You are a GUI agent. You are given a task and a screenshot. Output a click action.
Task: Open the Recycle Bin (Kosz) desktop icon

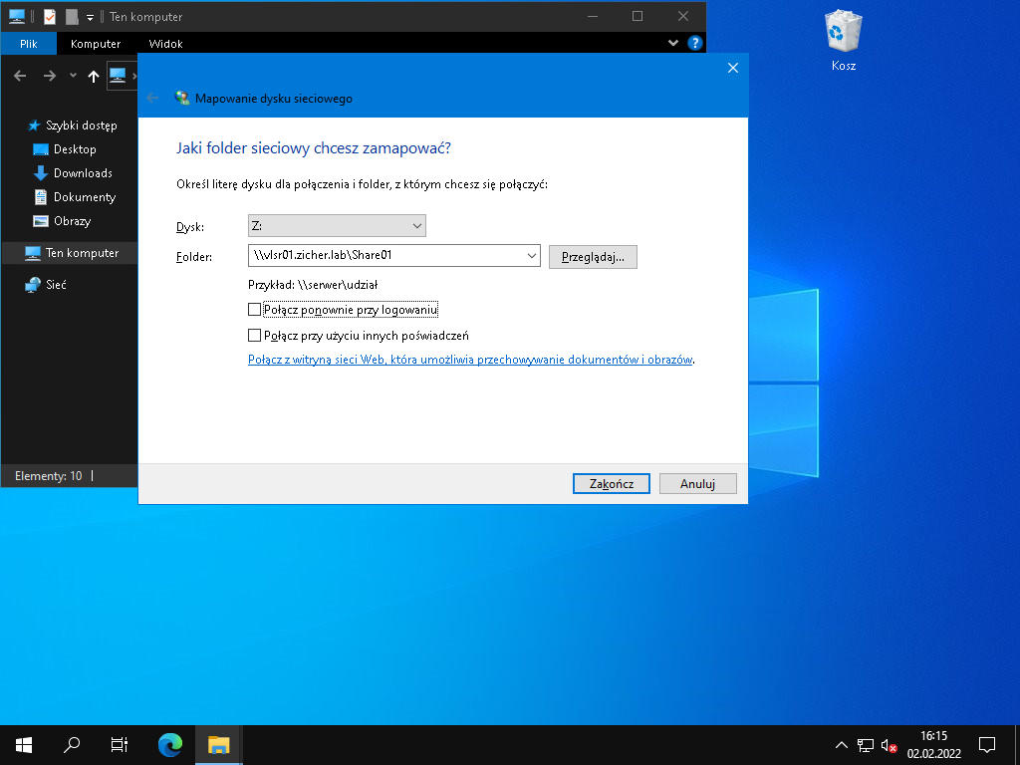coord(843,38)
